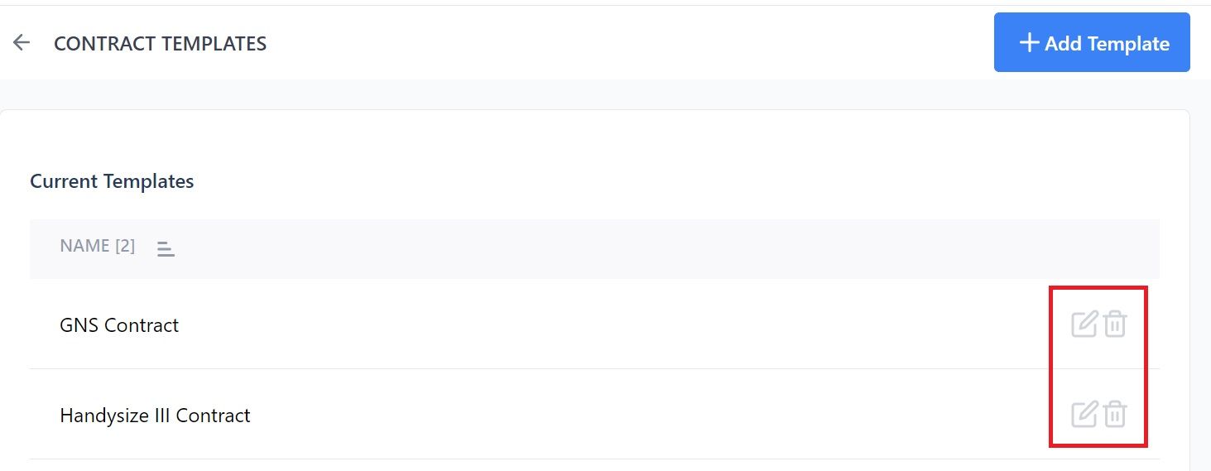Click the CONTRACT TEMPLATES page title

[160, 44]
